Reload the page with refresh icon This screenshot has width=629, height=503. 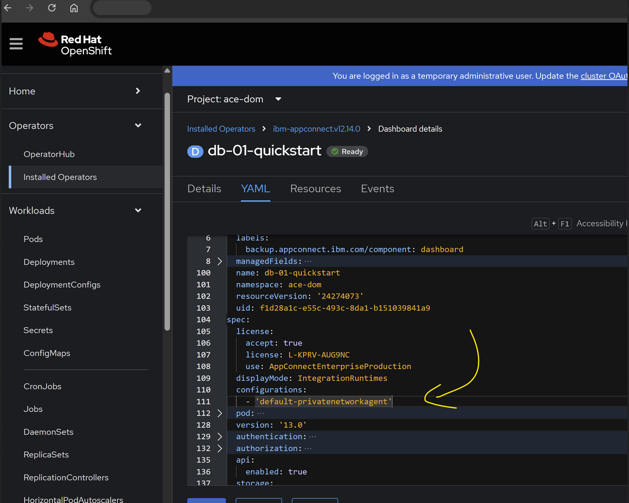click(52, 8)
